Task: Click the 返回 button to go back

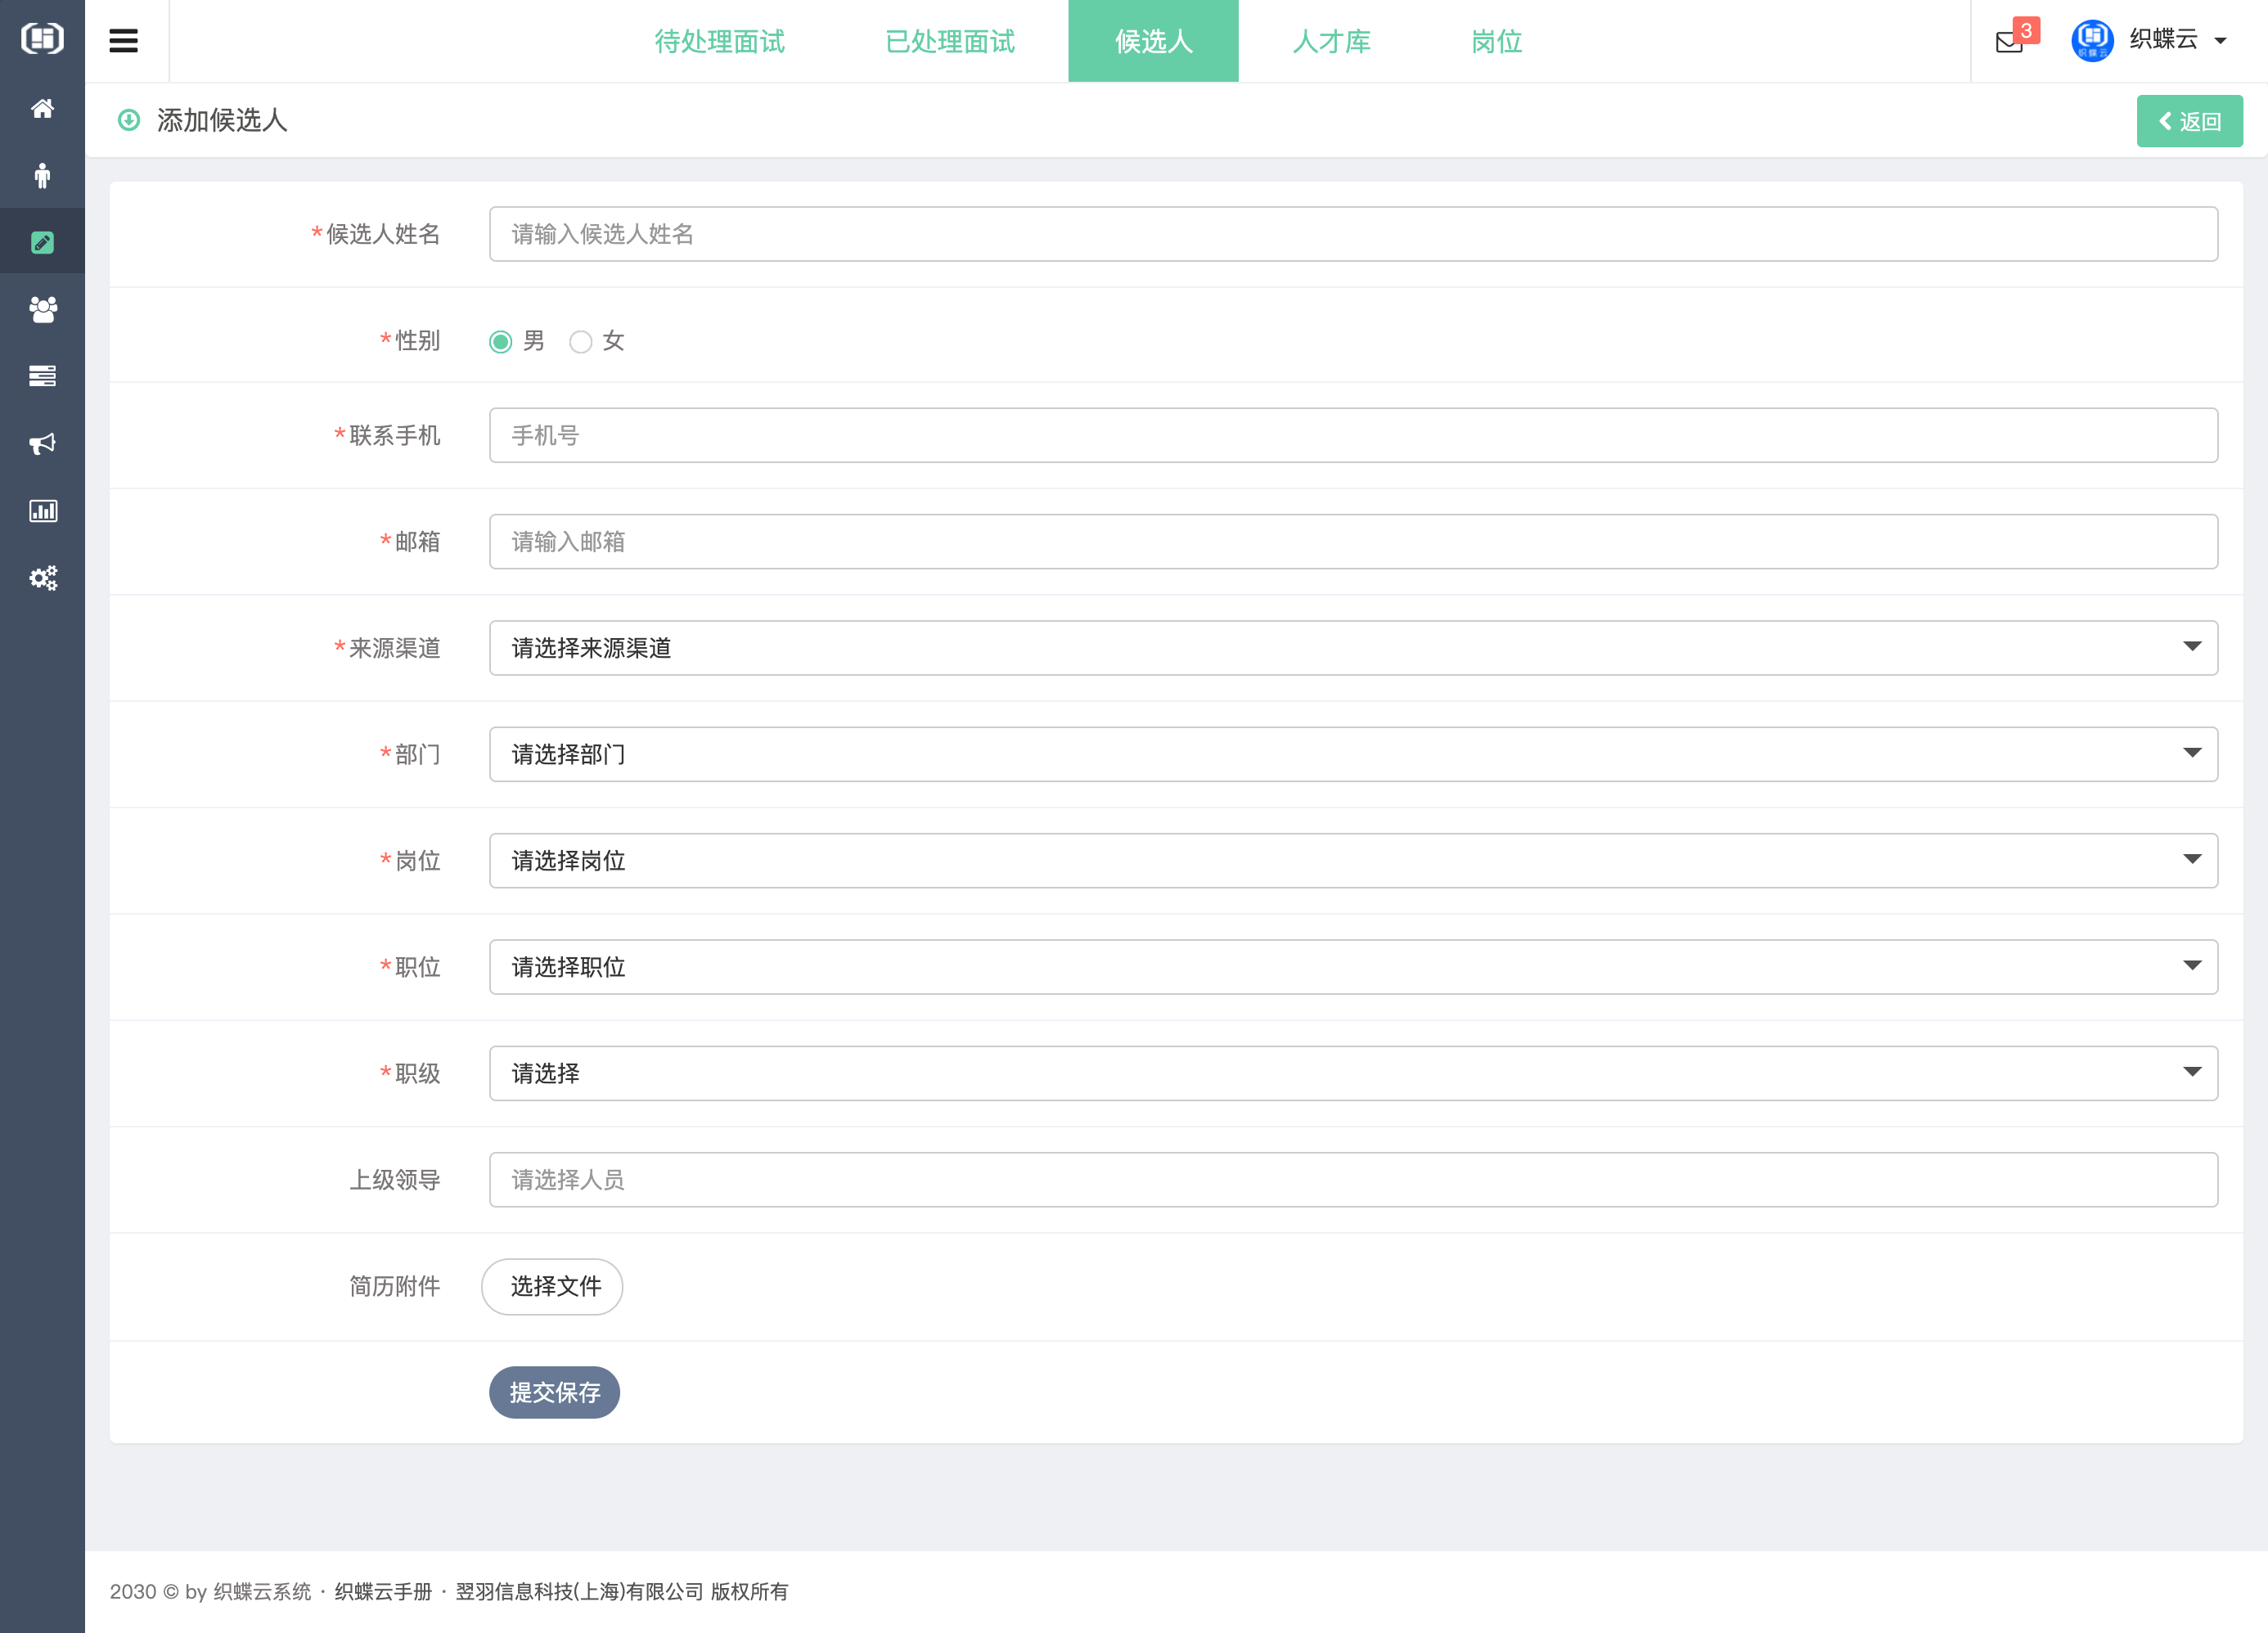Action: coord(2189,120)
